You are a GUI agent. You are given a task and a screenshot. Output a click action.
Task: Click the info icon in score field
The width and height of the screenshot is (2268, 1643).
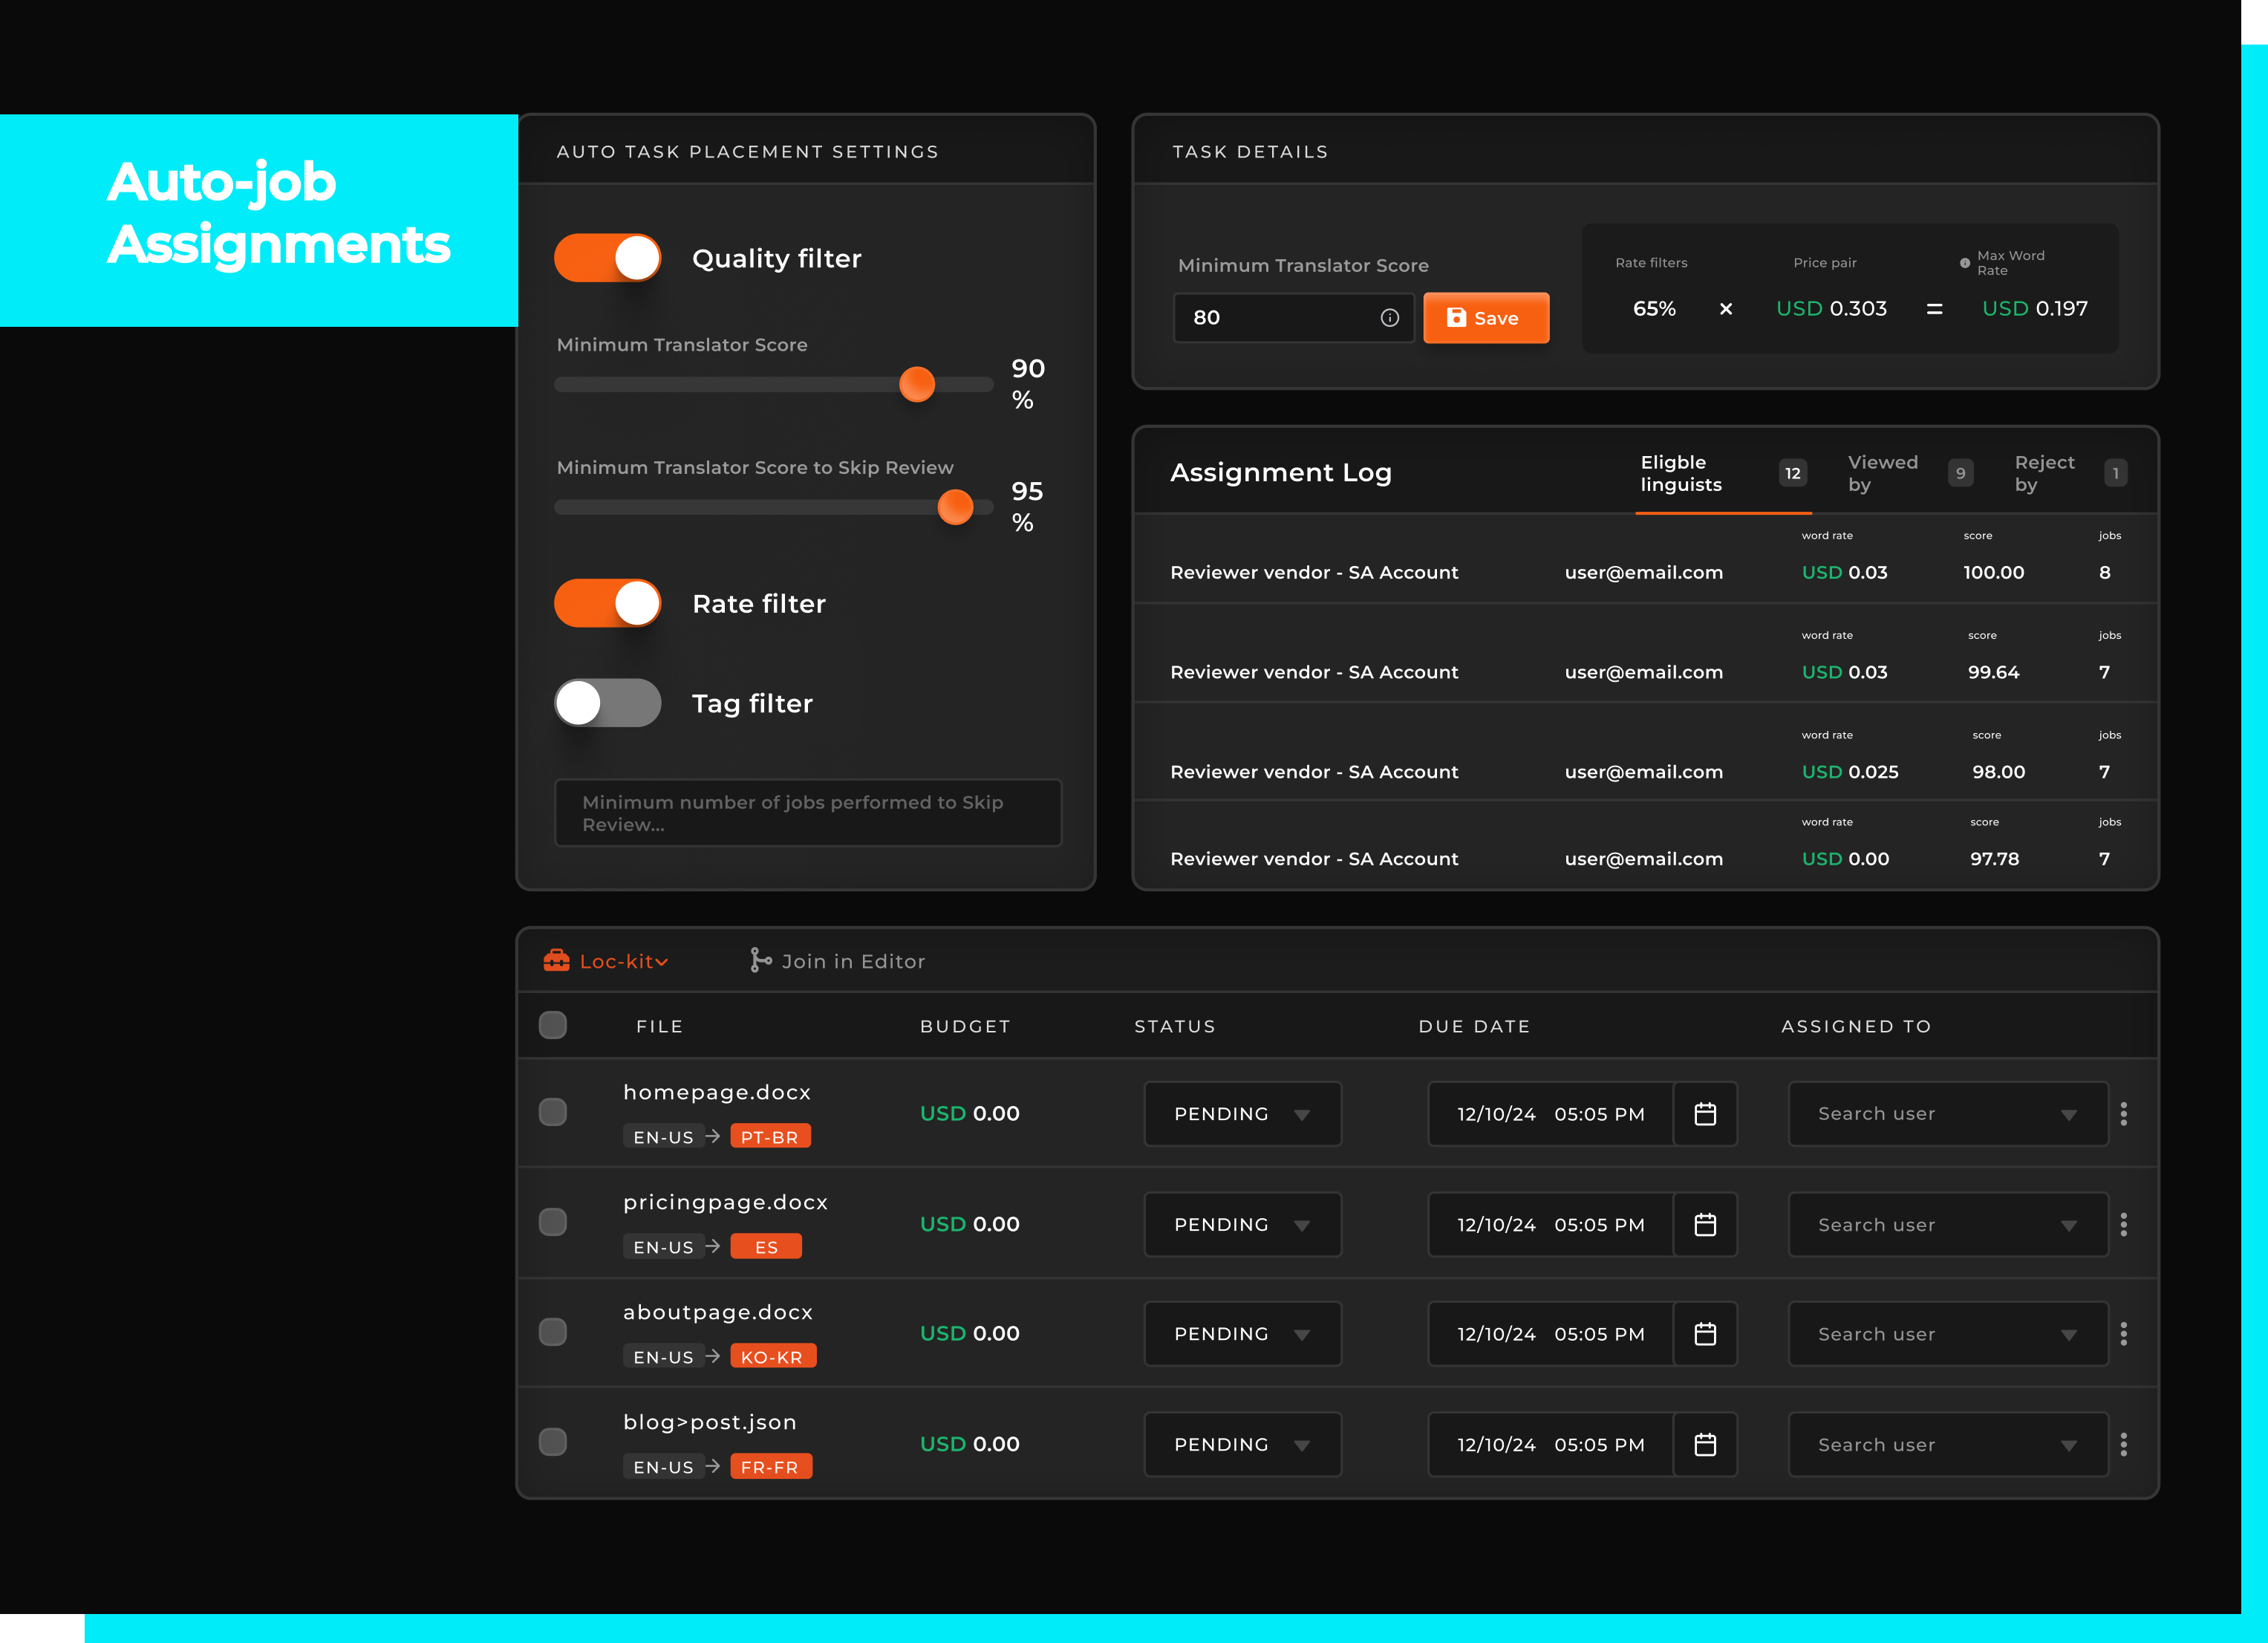[x=1389, y=318]
